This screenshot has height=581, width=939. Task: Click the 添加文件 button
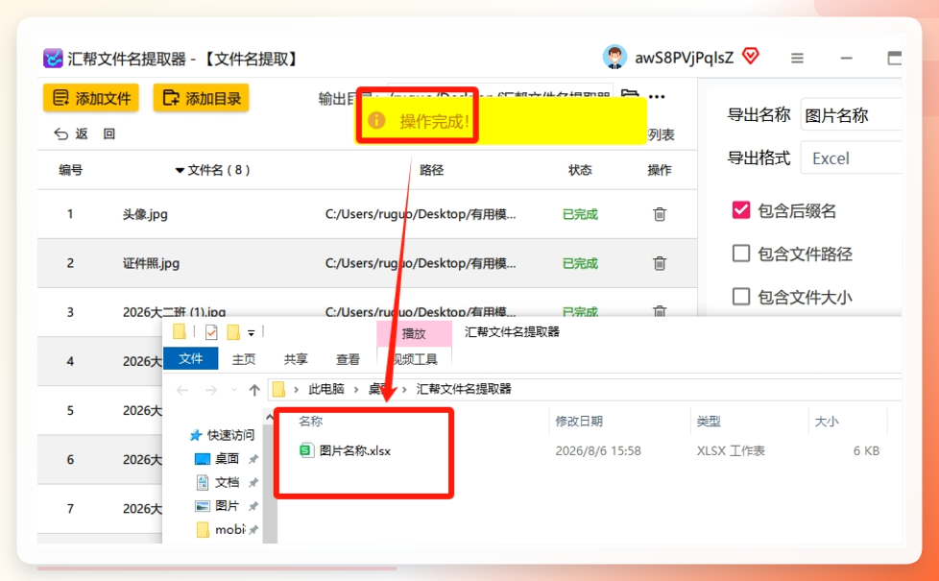[x=91, y=98]
